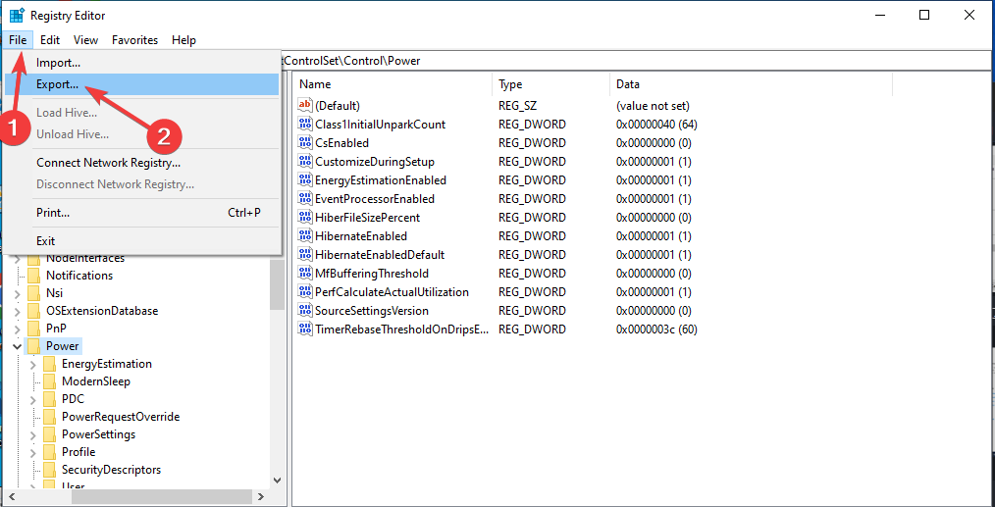Screen dimensions: 995x507
Task: Sort by the Name column header
Action: [393, 83]
